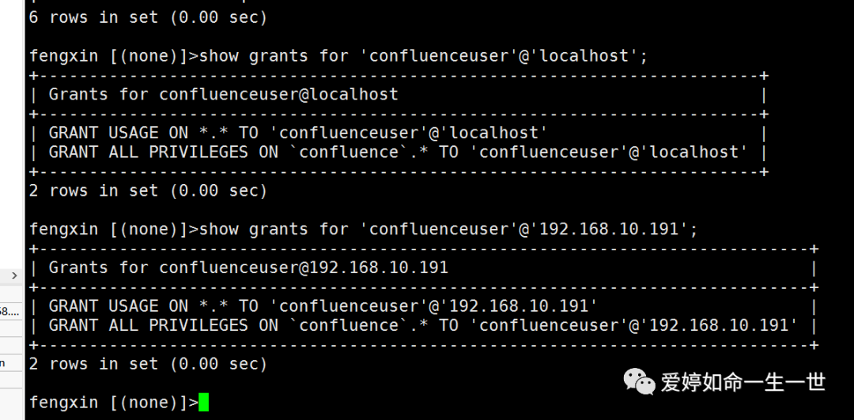Image resolution: width=854 pixels, height=420 pixels.
Task: Click the green terminal cursor block
Action: pos(204,402)
